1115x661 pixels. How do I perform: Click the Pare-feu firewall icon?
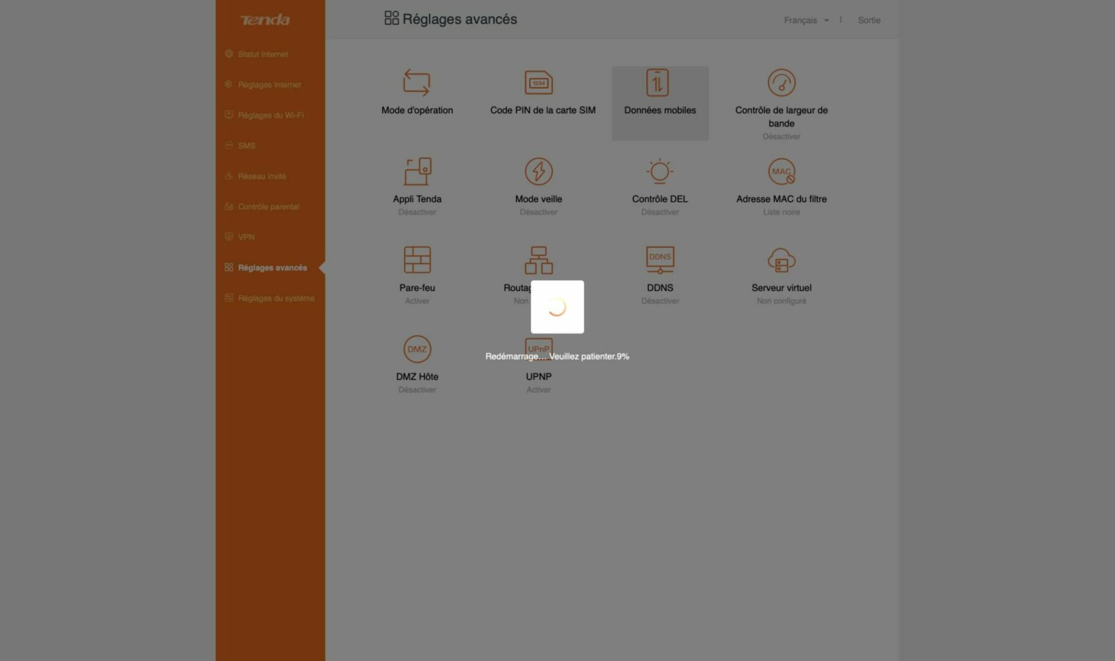[417, 261]
